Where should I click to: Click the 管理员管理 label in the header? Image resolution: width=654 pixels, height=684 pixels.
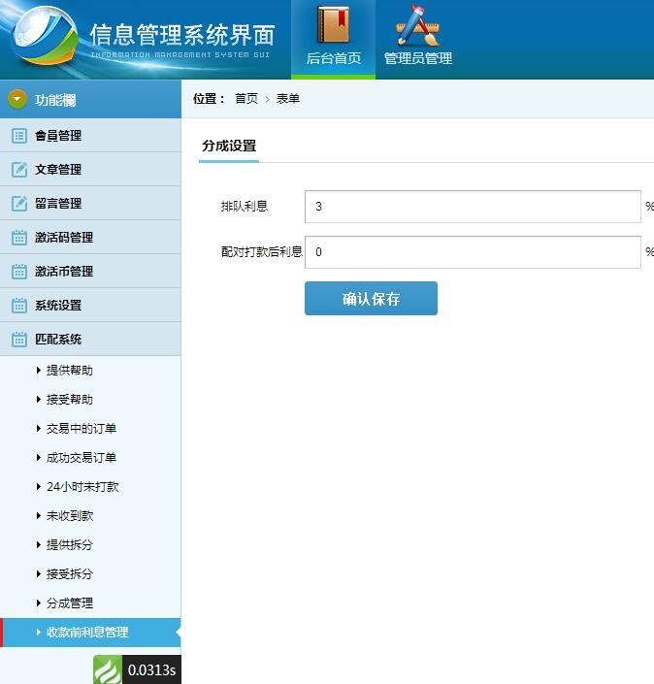(418, 58)
